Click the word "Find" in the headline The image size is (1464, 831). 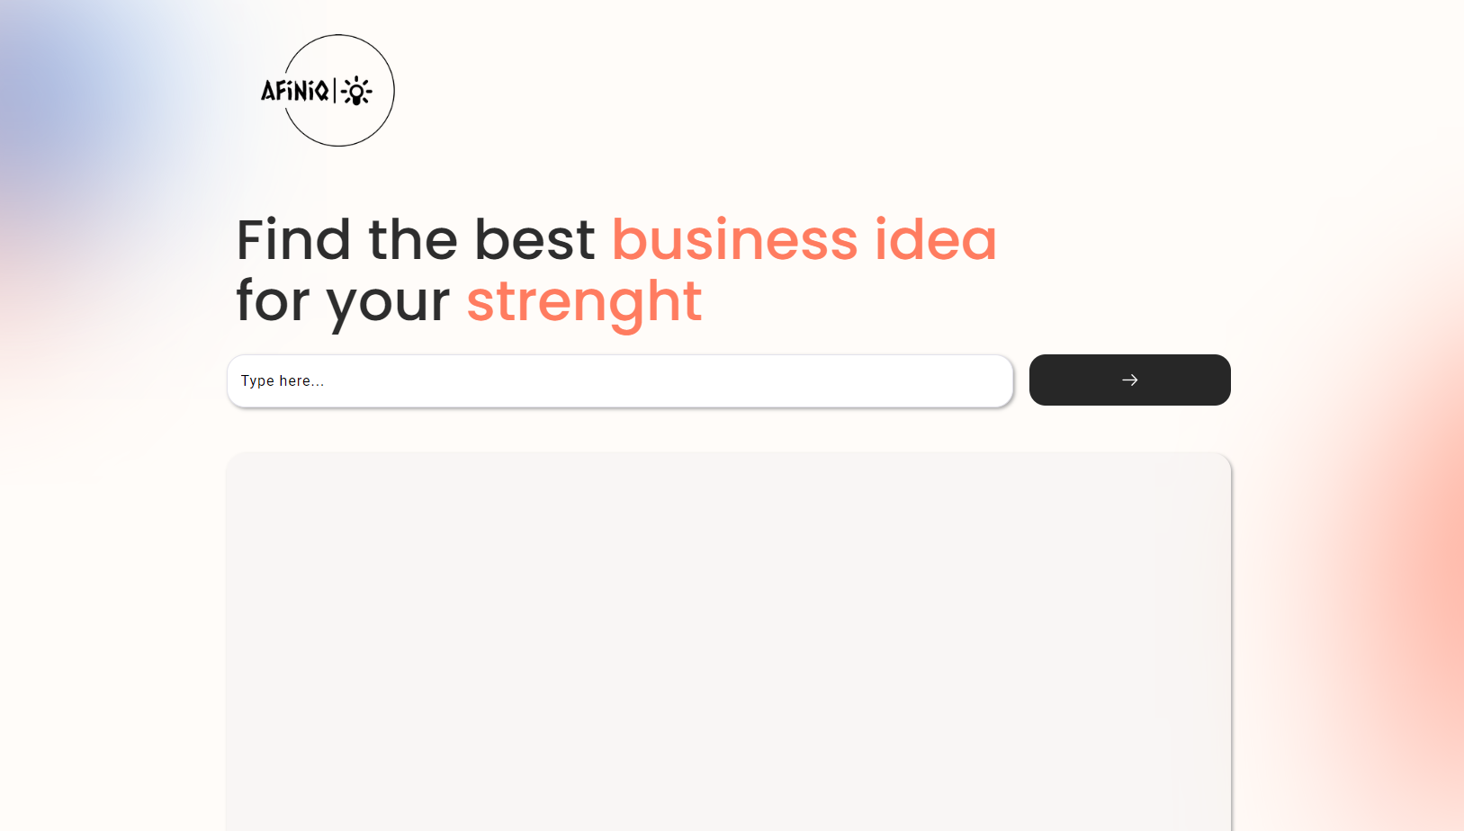pos(293,240)
